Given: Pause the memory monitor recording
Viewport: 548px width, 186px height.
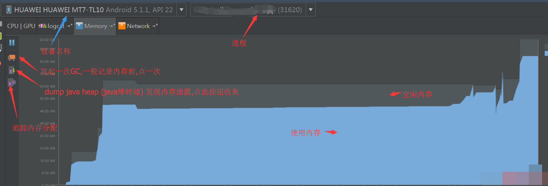Looking at the screenshot, I should click(12, 43).
